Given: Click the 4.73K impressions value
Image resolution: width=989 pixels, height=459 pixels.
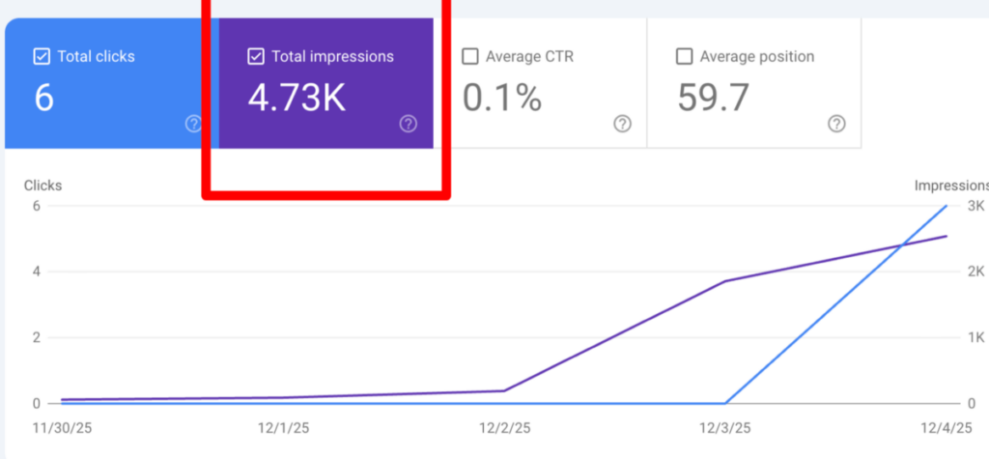Looking at the screenshot, I should point(296,98).
